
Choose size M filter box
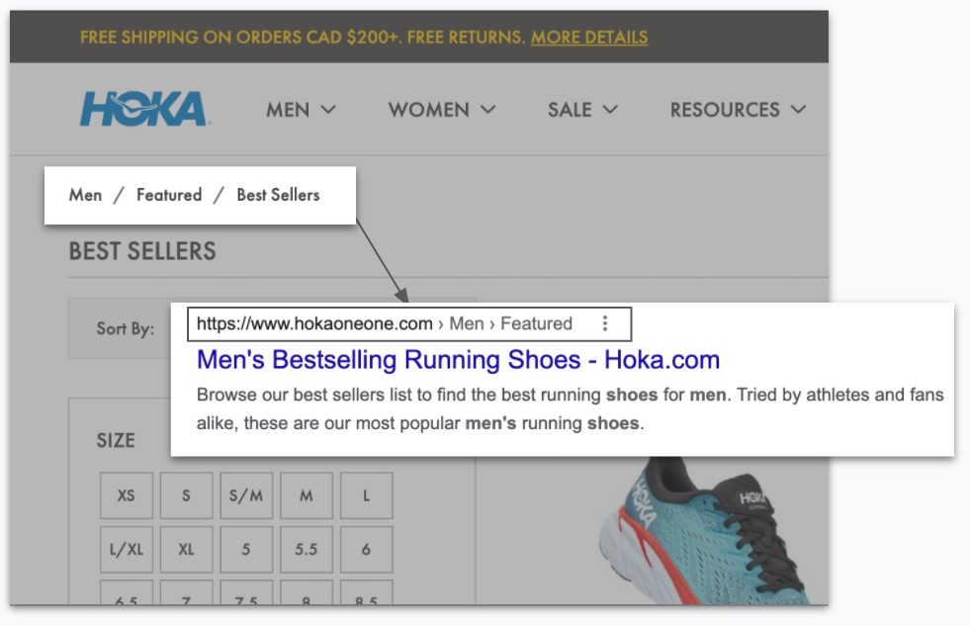tap(307, 495)
